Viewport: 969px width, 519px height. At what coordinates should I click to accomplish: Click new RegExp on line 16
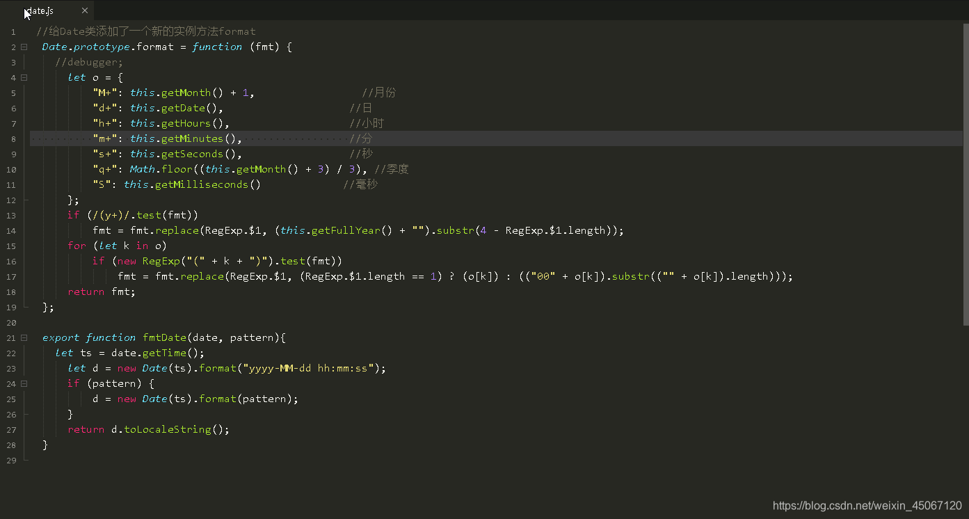coord(148,262)
